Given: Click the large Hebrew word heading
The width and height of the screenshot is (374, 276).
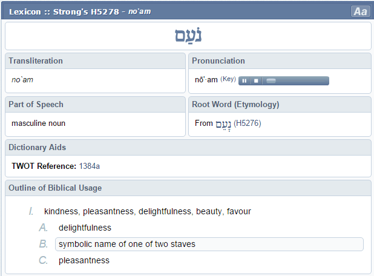Looking at the screenshot, I should (x=188, y=36).
